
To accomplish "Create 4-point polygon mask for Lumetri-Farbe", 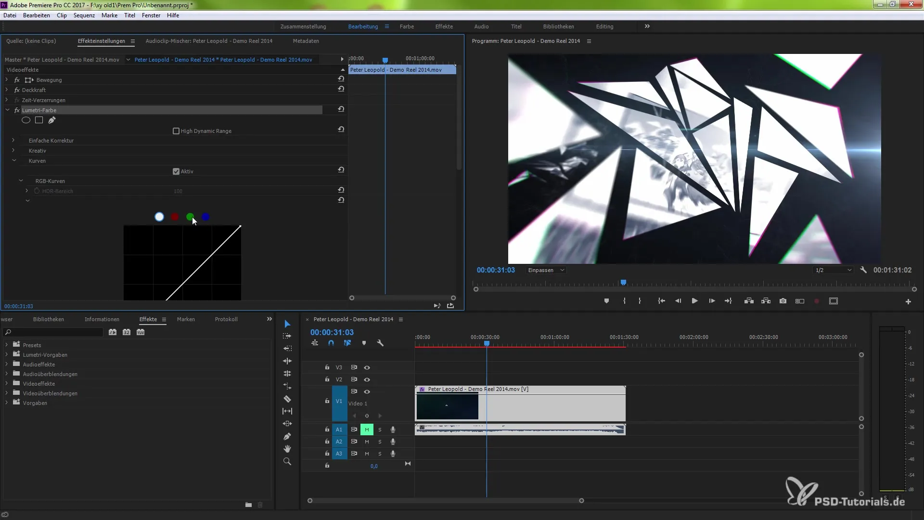I will coord(39,120).
